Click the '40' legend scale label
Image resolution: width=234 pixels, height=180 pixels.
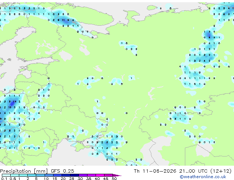click(x=97, y=179)
